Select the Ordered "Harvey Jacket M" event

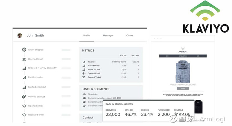coord(42,68)
